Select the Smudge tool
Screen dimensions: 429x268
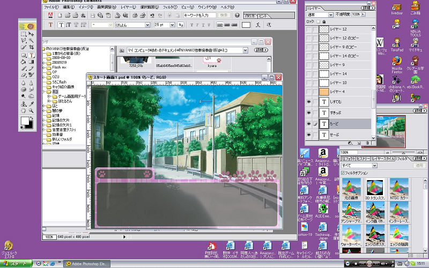coord(31,90)
